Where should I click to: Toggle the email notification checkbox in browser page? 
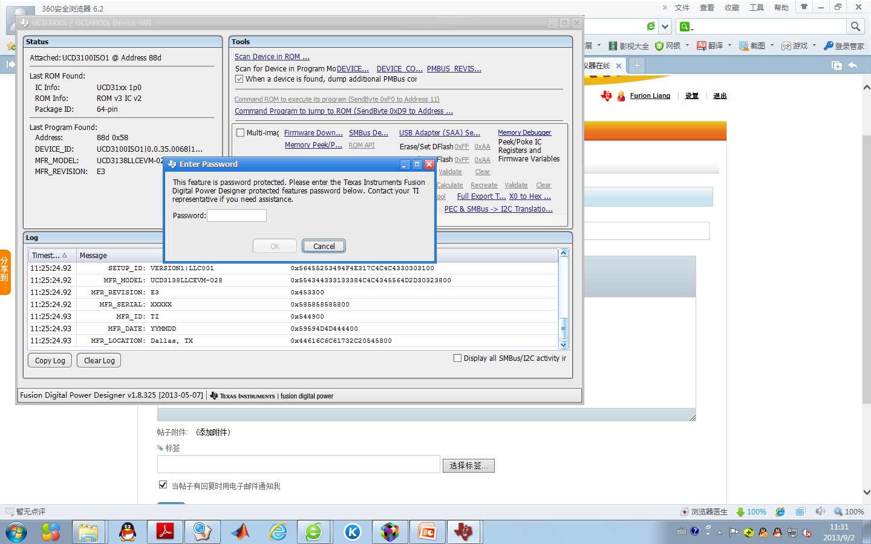coord(163,485)
